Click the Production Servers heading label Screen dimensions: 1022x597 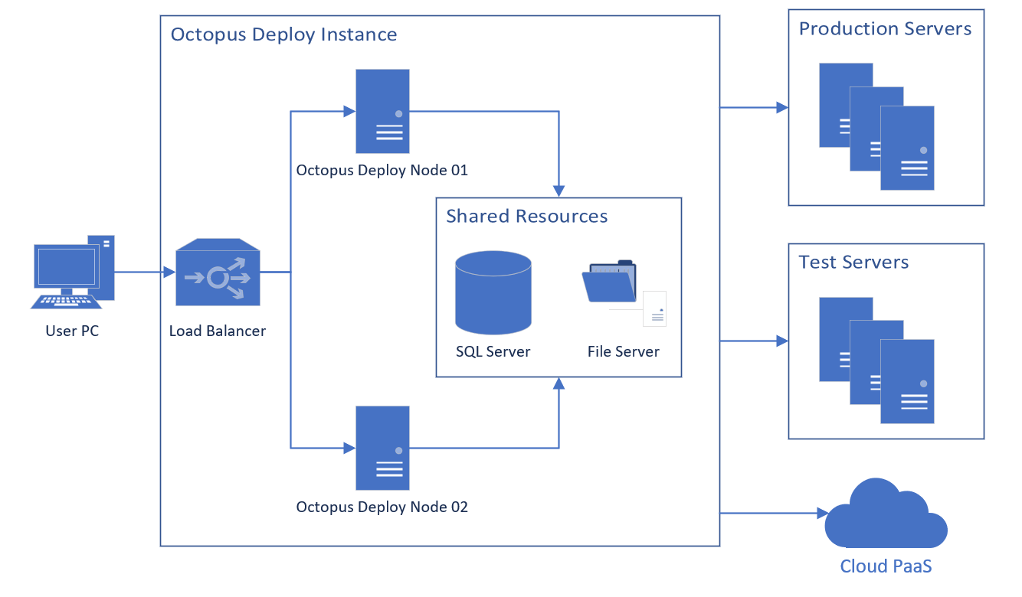pyautogui.click(x=885, y=29)
